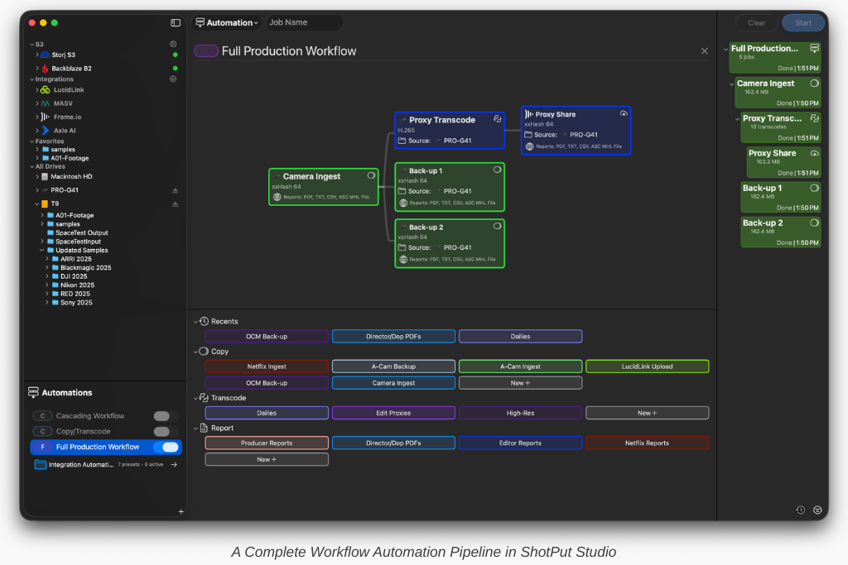Click the add automation plus icon
The width and height of the screenshot is (848, 565).
pyautogui.click(x=181, y=511)
